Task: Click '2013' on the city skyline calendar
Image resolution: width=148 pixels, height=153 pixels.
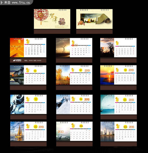Action: [131, 127]
